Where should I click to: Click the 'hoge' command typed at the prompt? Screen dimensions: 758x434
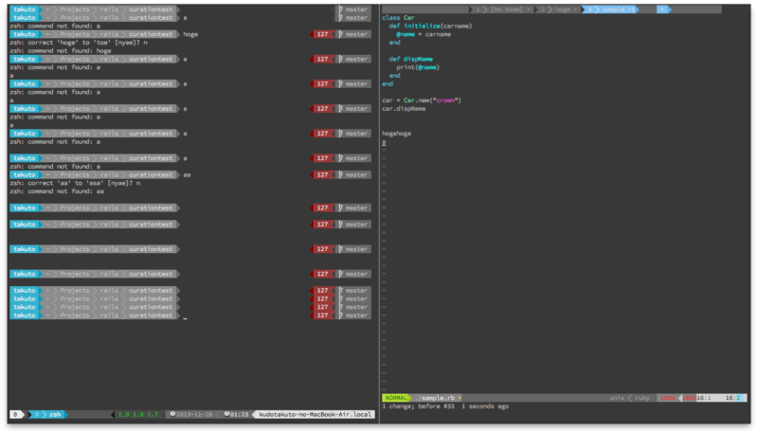pyautogui.click(x=190, y=34)
